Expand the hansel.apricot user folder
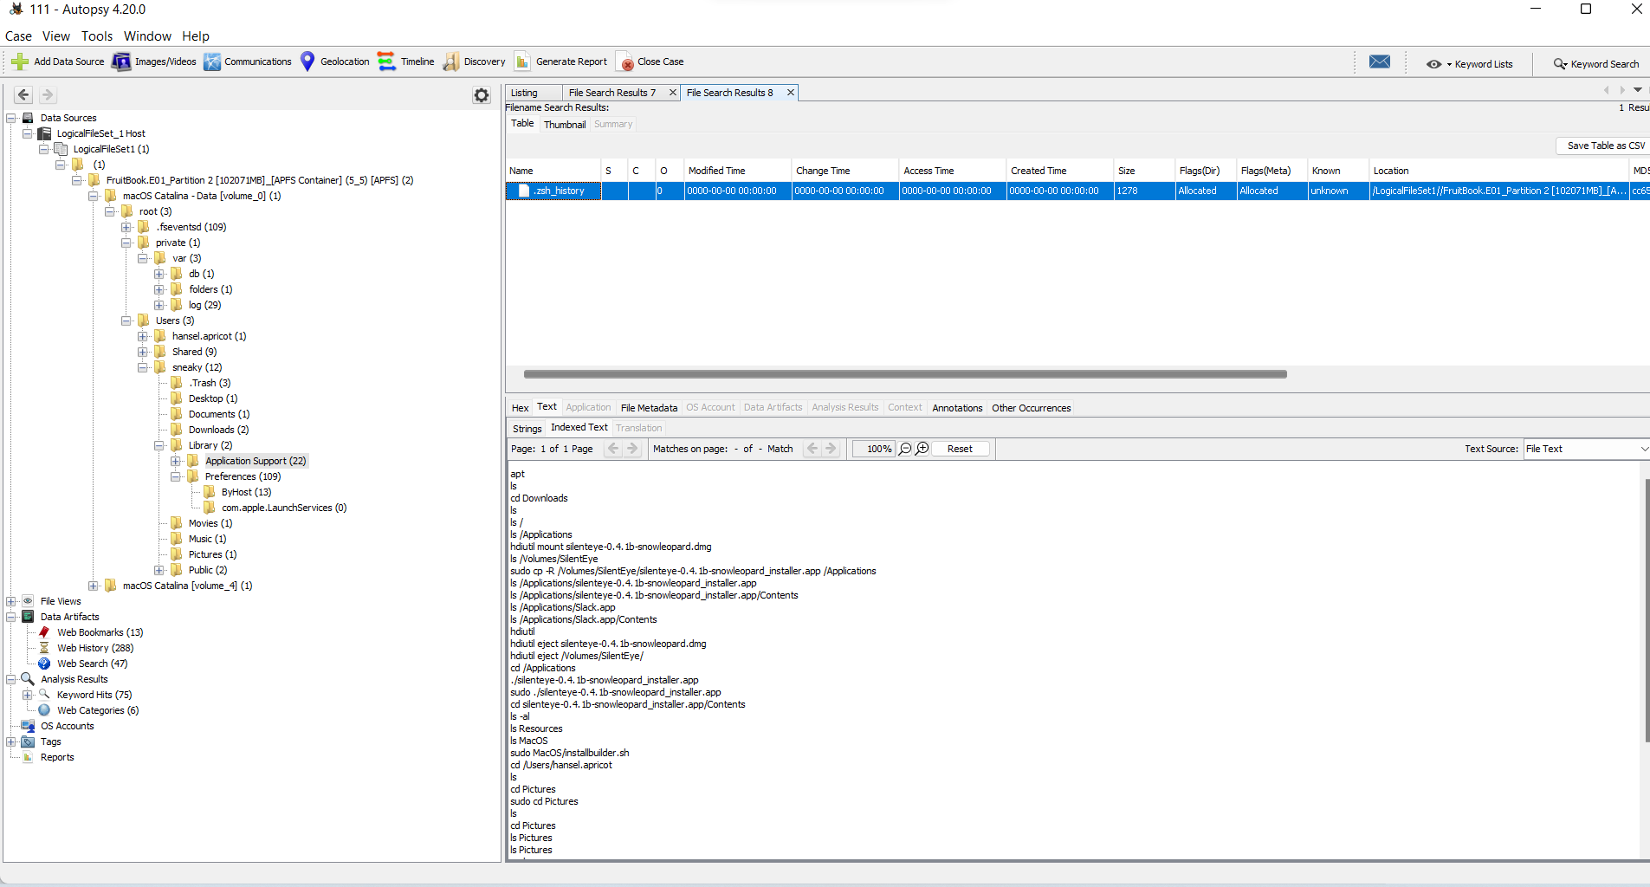1650x887 pixels. [143, 336]
